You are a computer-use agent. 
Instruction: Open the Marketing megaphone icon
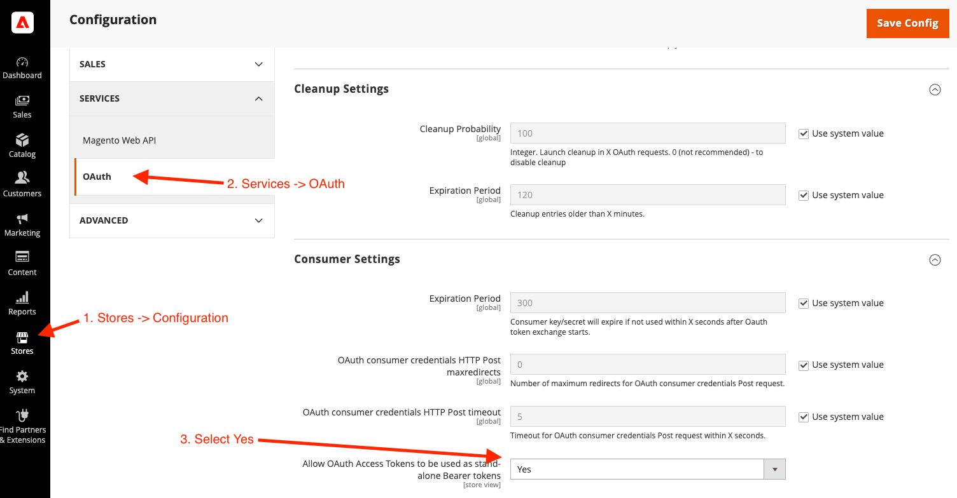pos(22,219)
